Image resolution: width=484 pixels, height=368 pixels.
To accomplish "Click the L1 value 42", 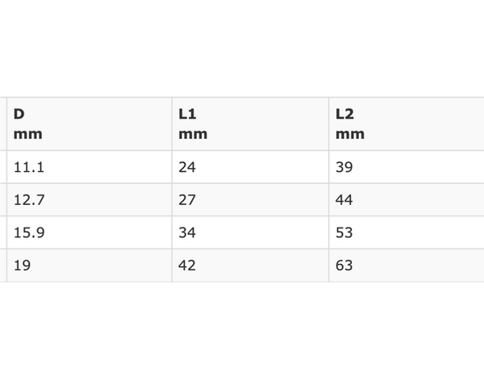I will tap(250, 266).
